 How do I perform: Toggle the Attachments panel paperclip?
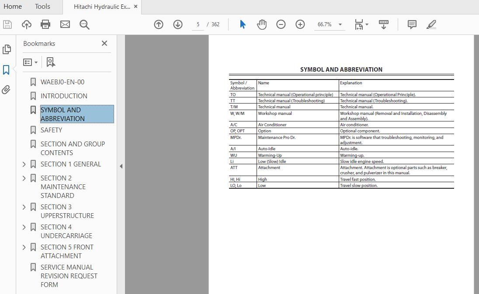[x=7, y=90]
